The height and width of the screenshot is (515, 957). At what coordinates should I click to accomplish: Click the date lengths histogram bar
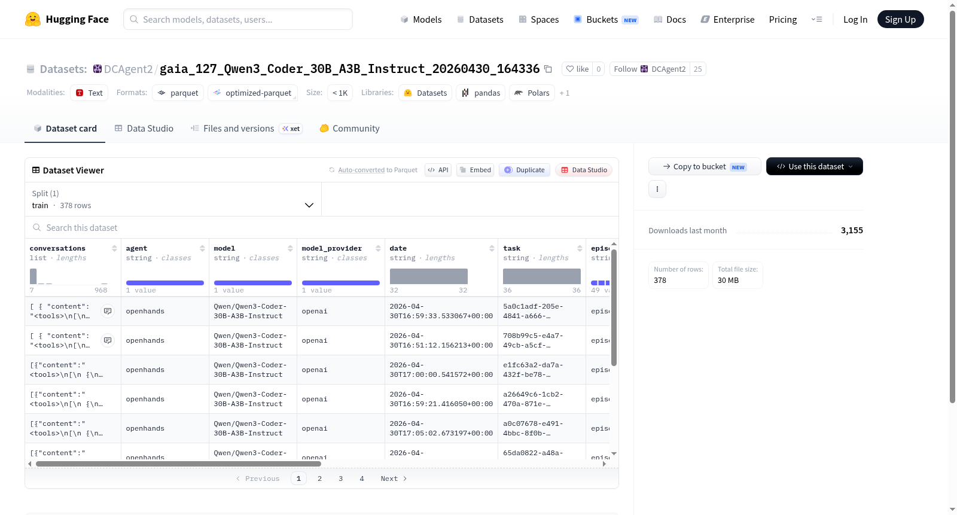429,276
